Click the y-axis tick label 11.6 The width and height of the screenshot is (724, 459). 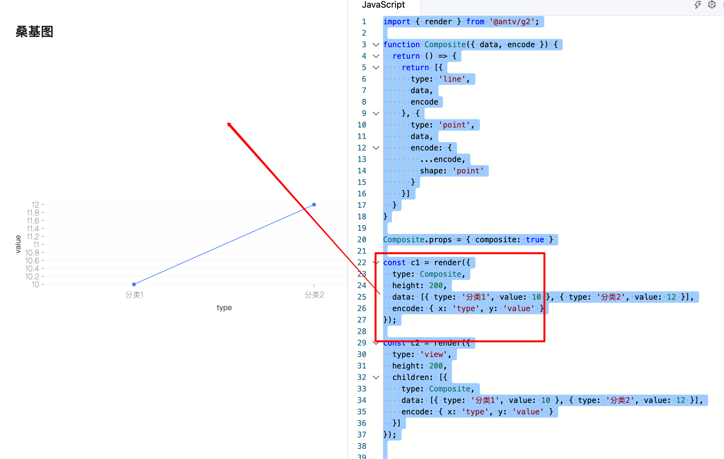point(33,221)
